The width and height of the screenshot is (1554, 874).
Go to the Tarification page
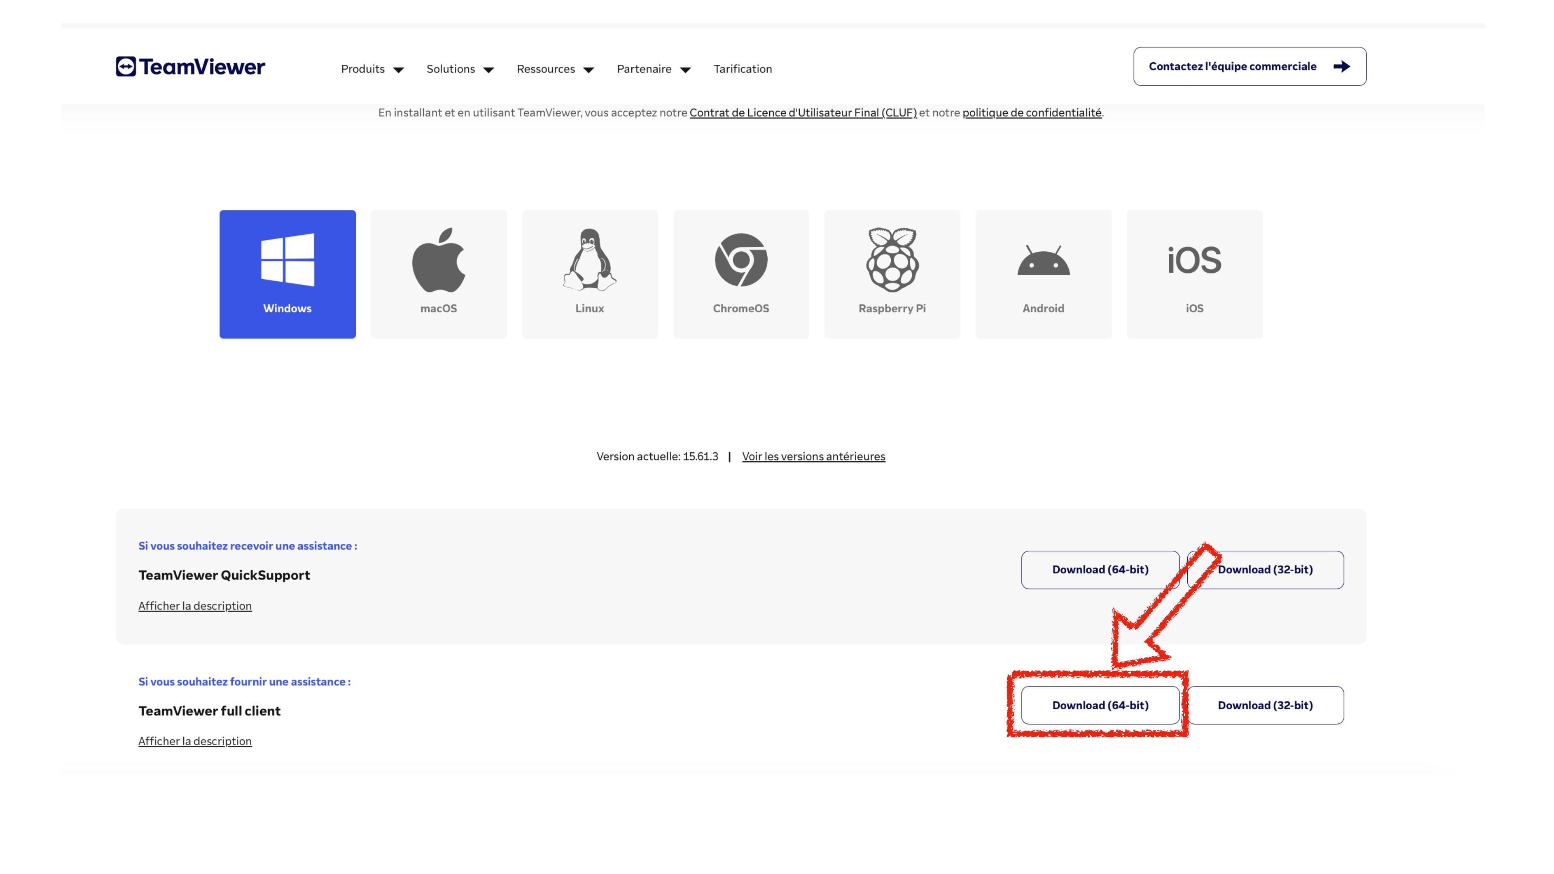pyautogui.click(x=743, y=69)
